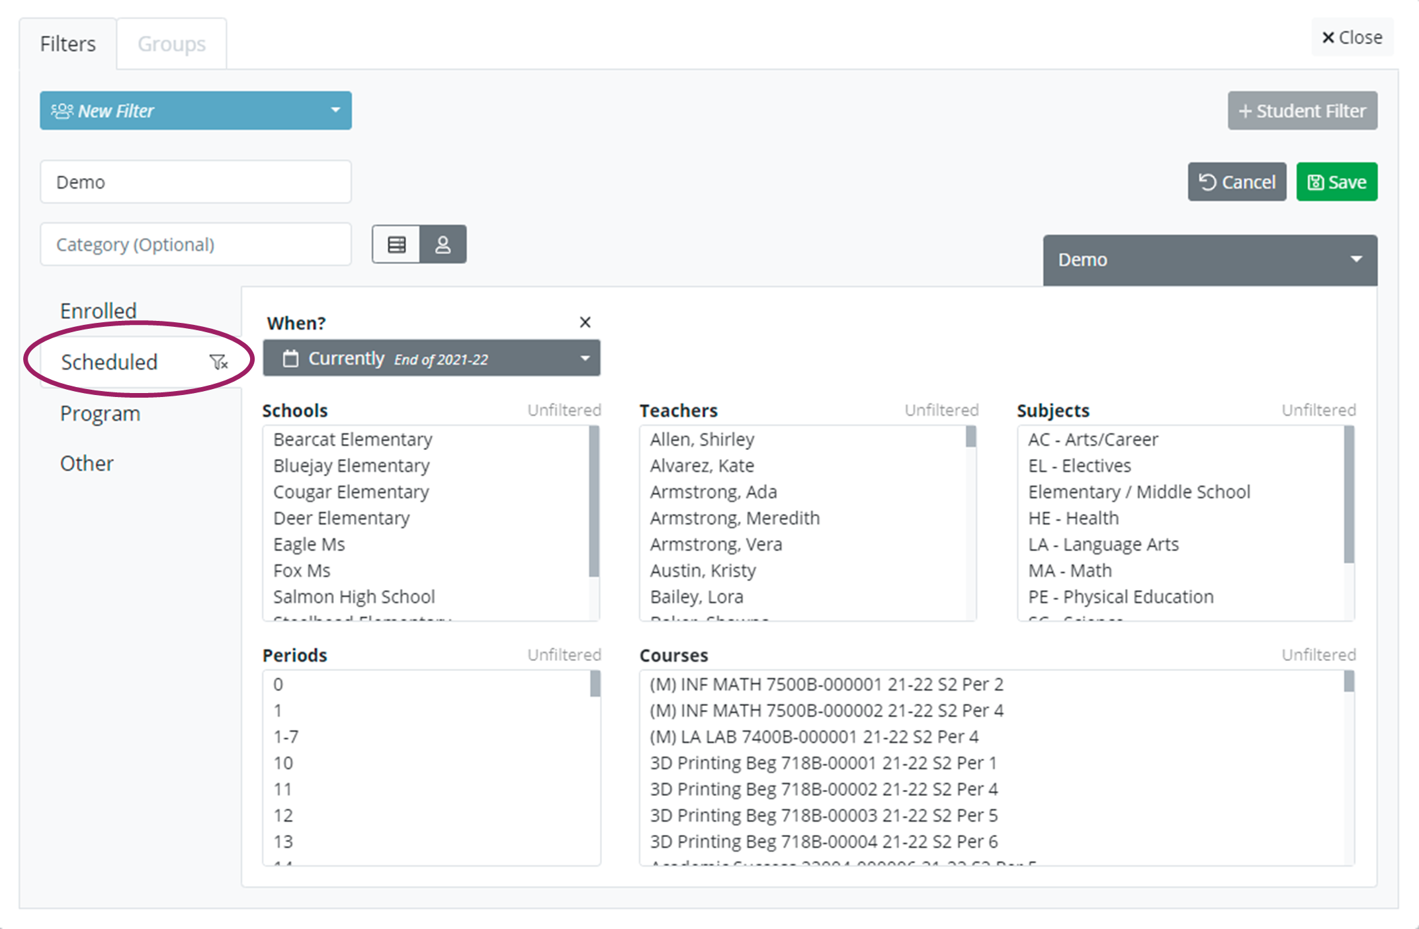Select the Program category

[100, 414]
